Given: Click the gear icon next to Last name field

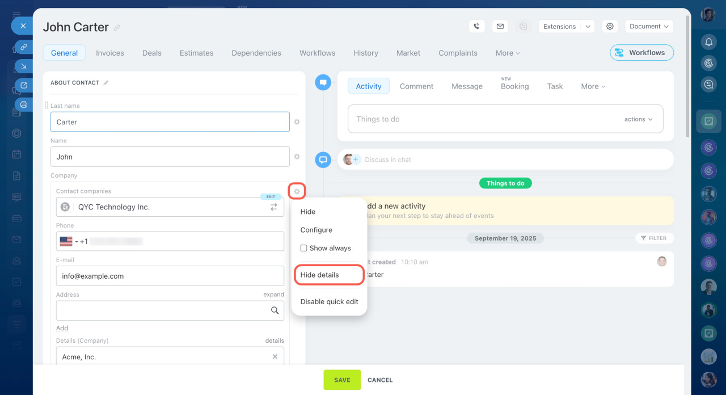Looking at the screenshot, I should pos(297,122).
